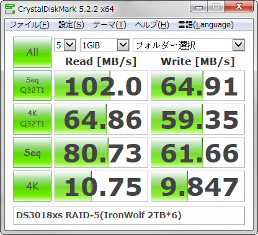The width and height of the screenshot is (258, 235).
Task: Open the 言語(Language) menu
Action: (206, 25)
